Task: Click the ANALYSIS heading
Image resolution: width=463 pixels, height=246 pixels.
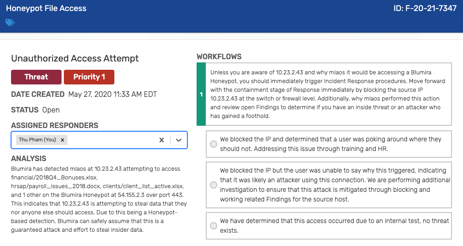Action: coord(28,159)
